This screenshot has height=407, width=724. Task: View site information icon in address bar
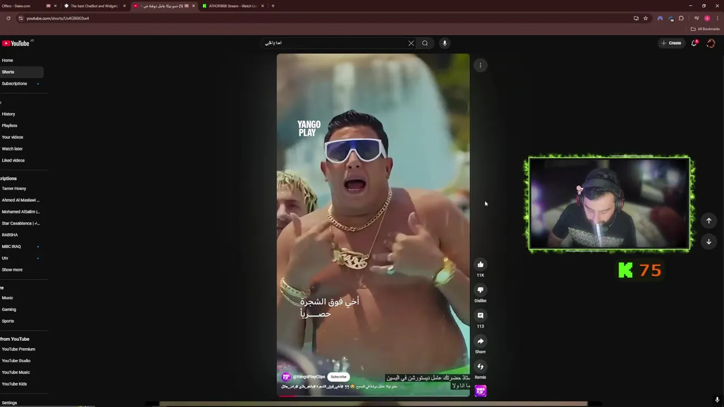tap(20, 18)
